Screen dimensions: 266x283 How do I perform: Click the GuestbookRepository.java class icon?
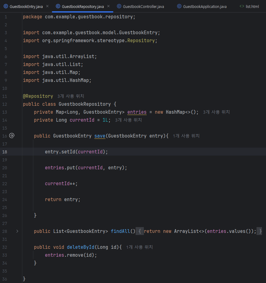pos(58,6)
